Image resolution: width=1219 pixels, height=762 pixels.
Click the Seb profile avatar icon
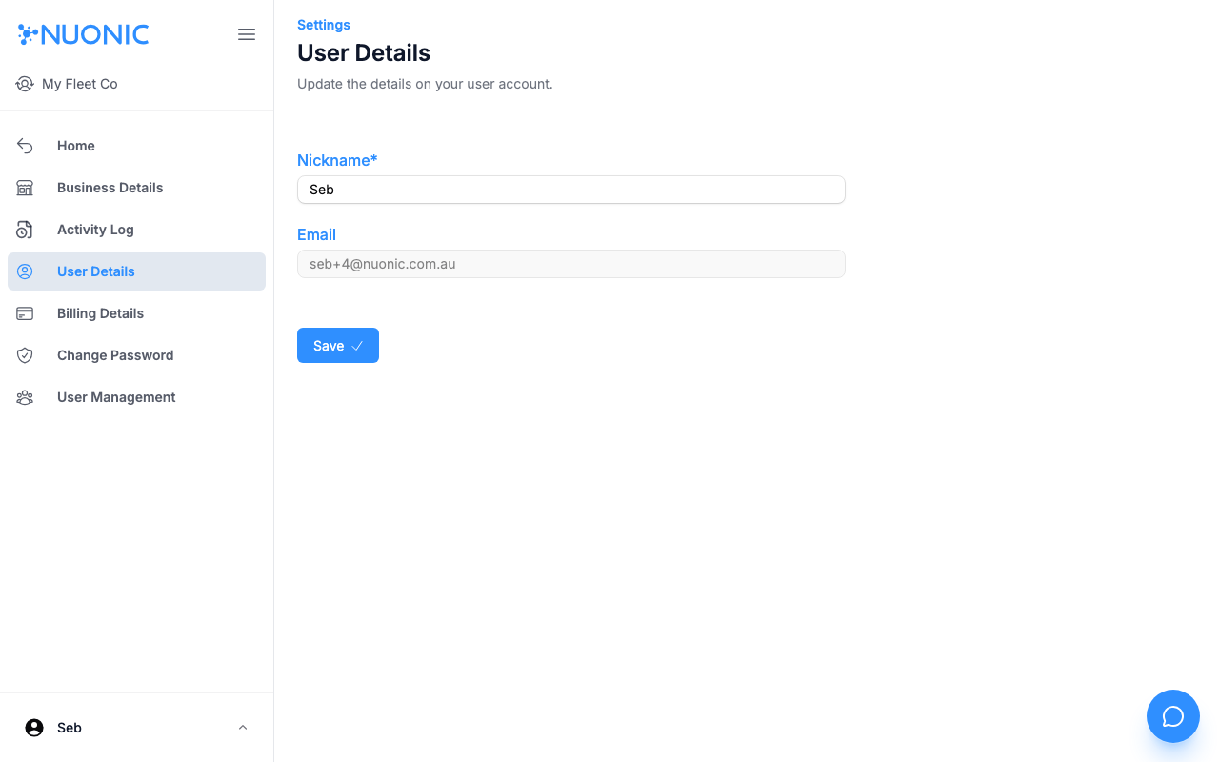(34, 728)
